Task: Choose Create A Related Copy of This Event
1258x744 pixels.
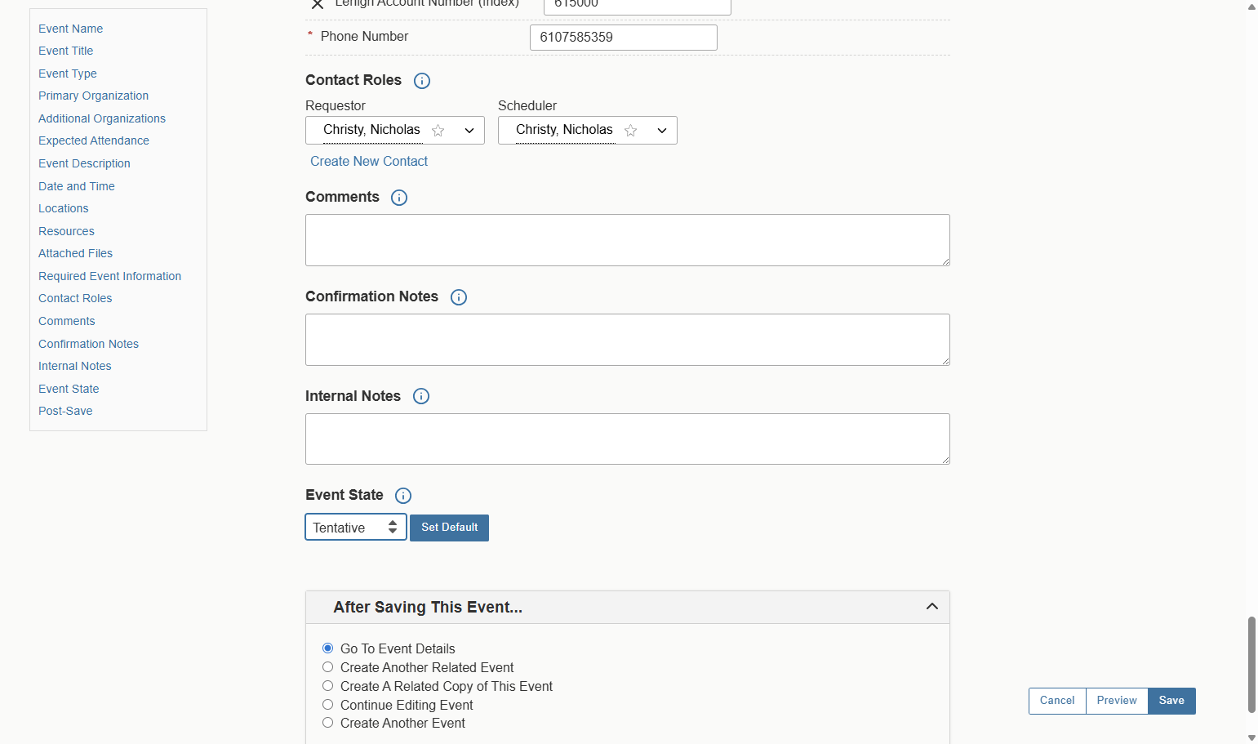Action: pyautogui.click(x=327, y=686)
